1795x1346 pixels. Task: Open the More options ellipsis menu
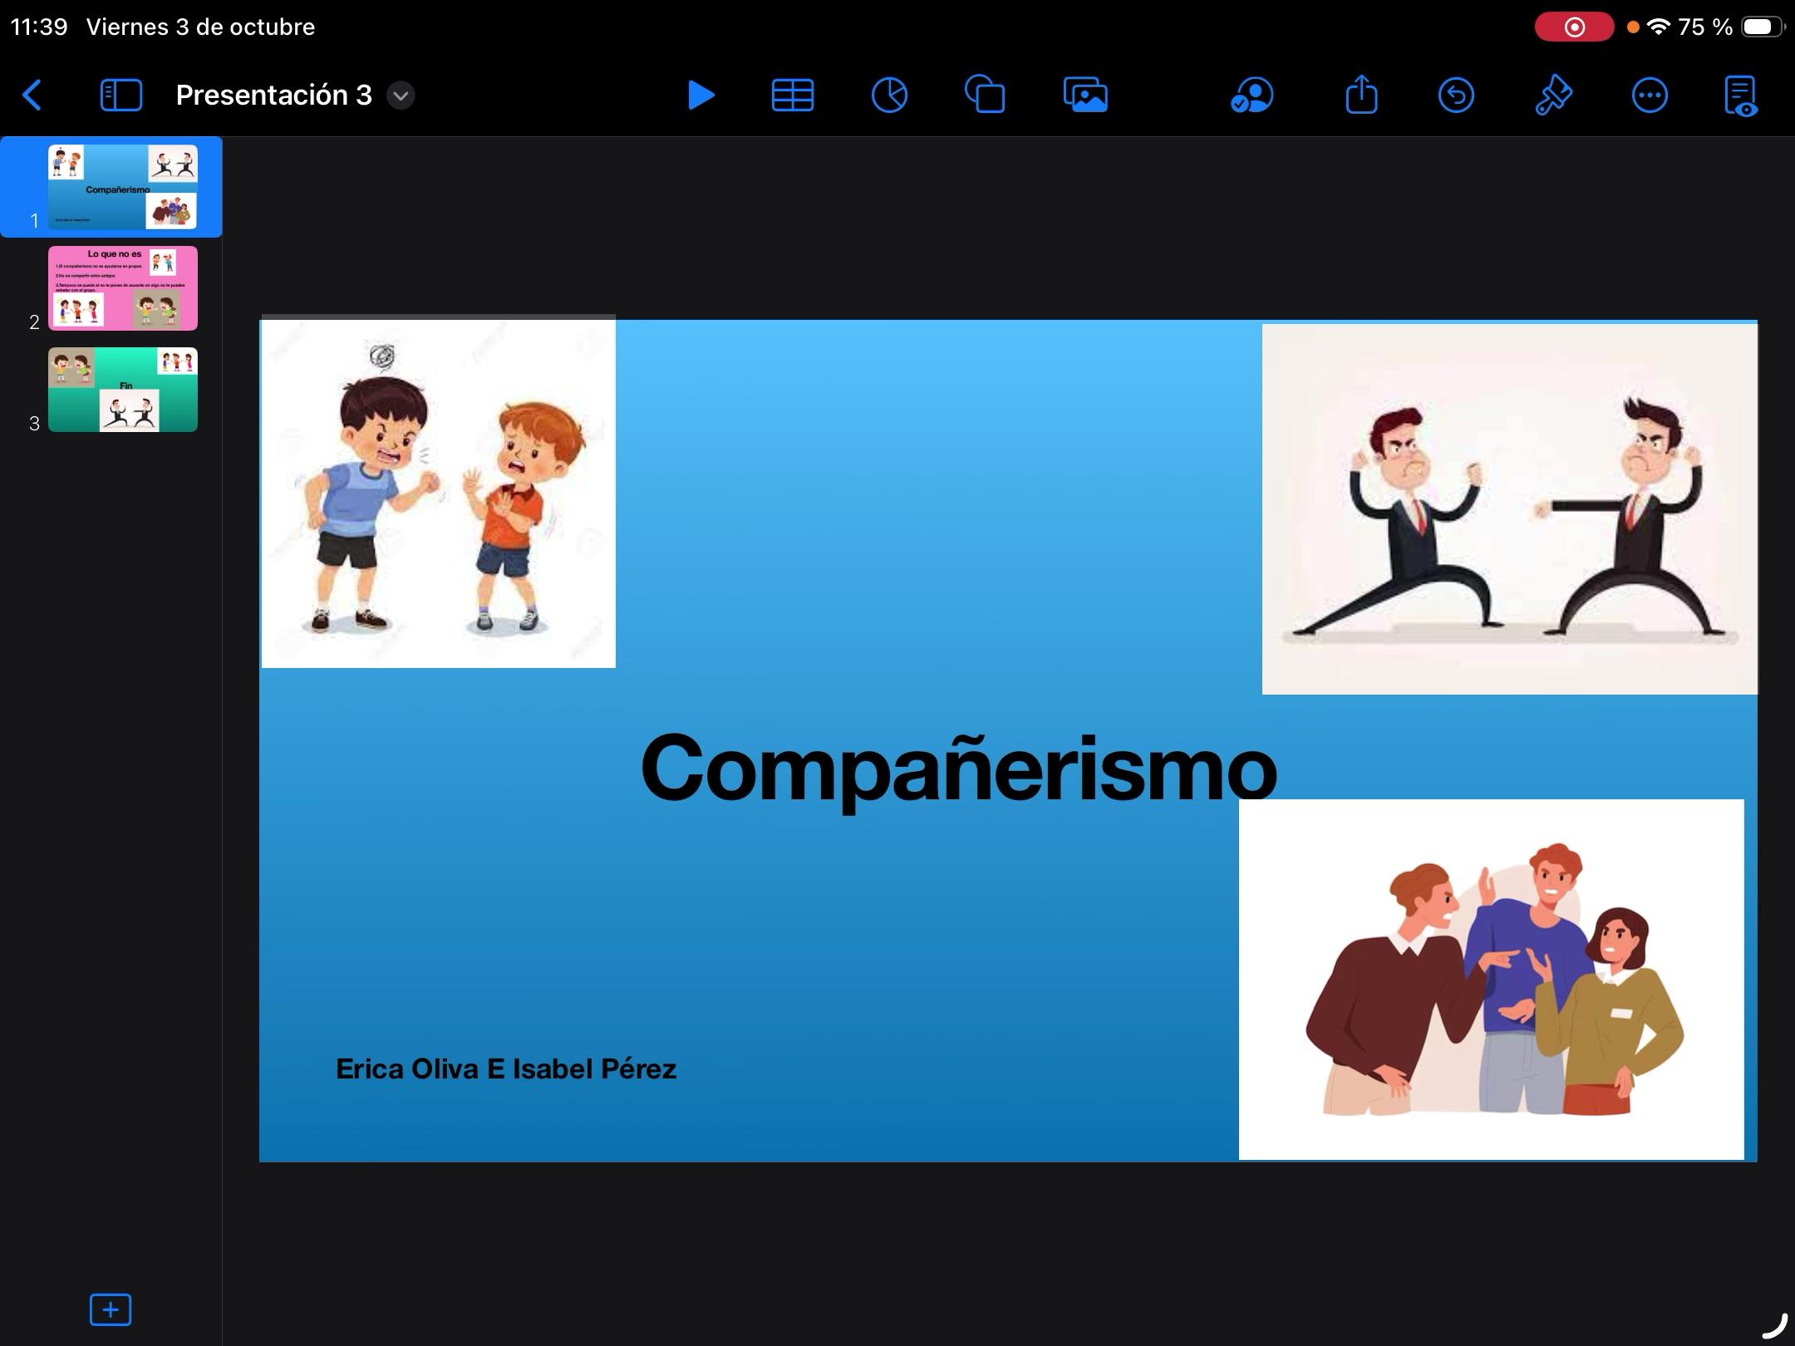(1649, 96)
